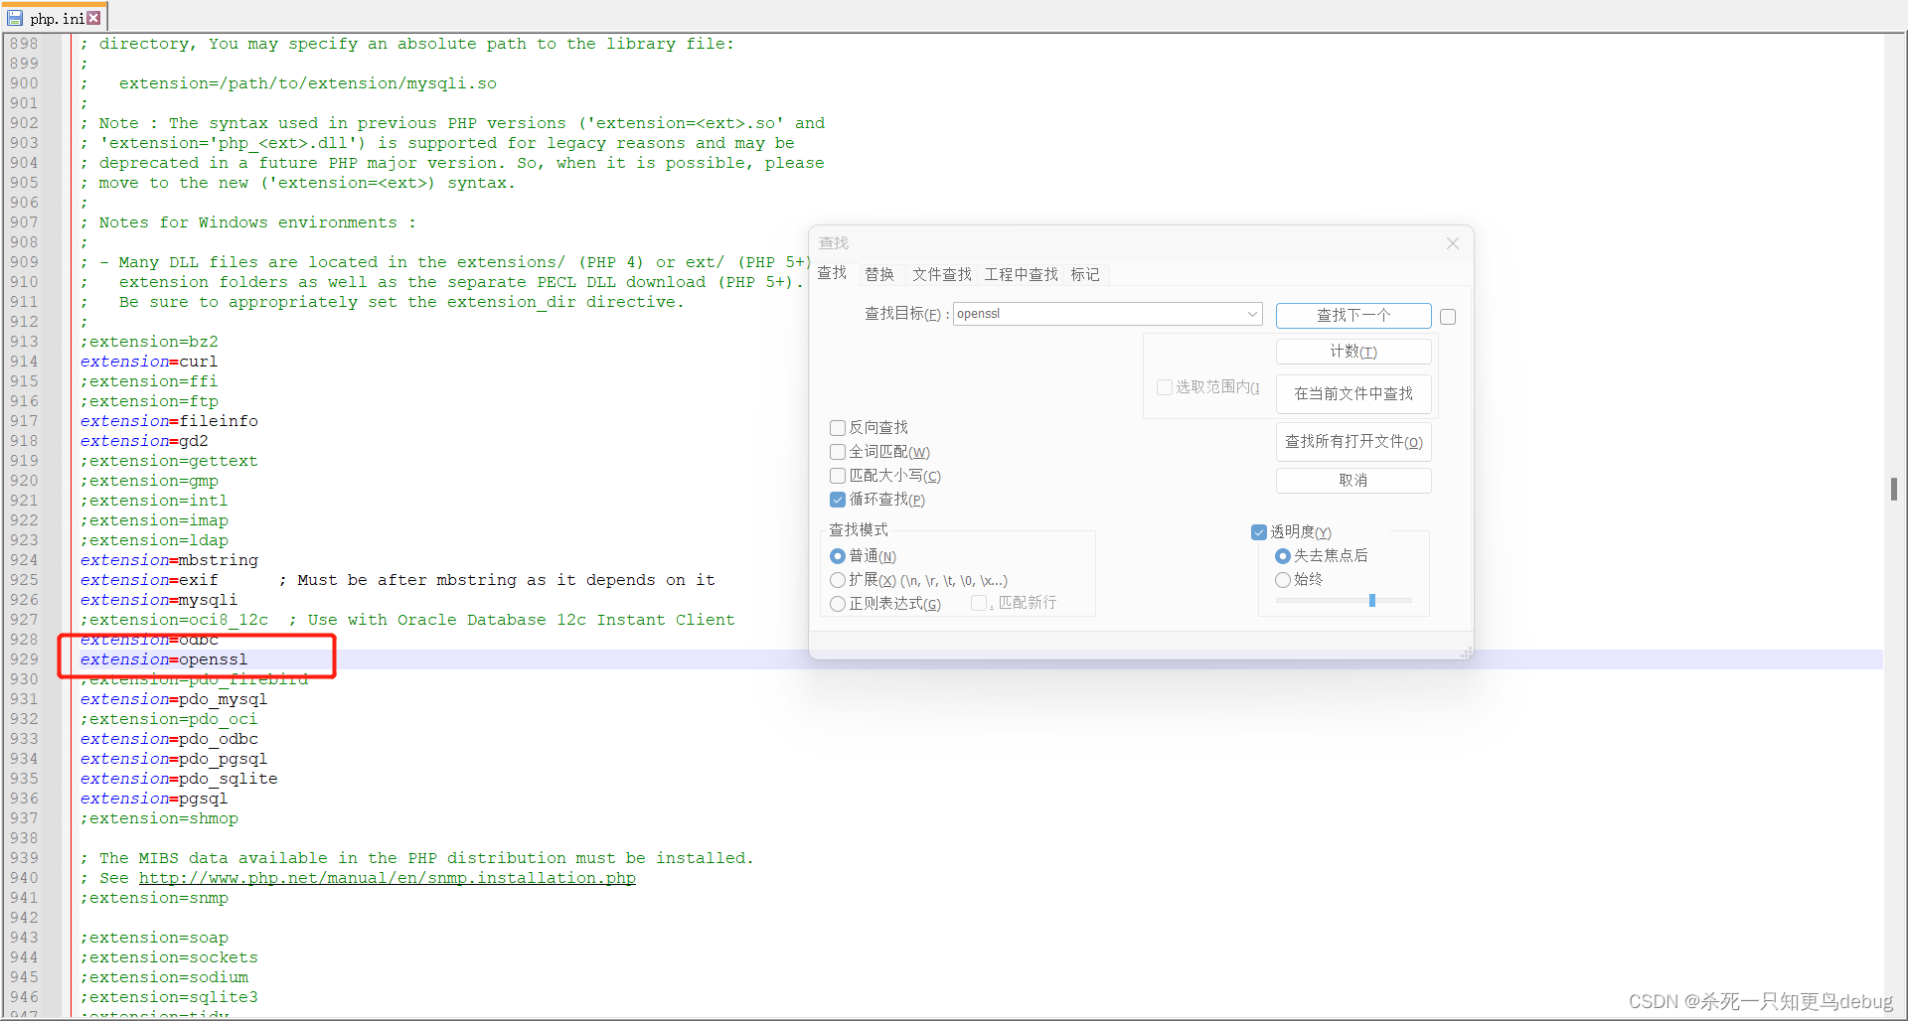This screenshot has height=1021, width=1908.
Task: Switch to the 工程中查找 tab
Action: pos(1021,274)
